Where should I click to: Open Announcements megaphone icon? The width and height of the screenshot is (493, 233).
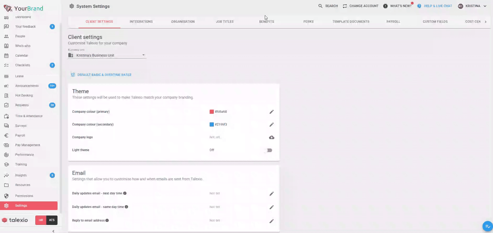[7, 86]
